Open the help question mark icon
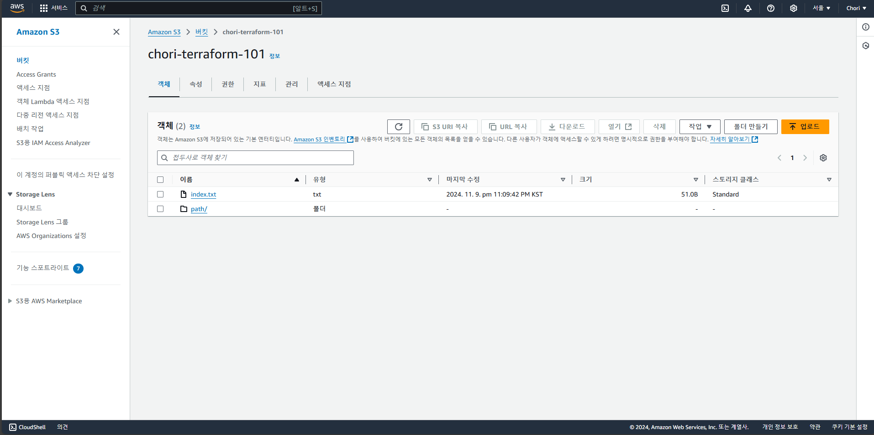This screenshot has width=874, height=435. tap(771, 8)
